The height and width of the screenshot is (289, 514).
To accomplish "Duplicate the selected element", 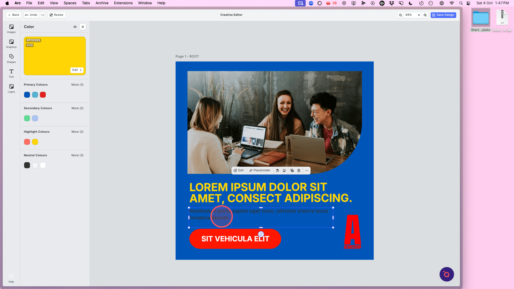I will click(x=292, y=171).
